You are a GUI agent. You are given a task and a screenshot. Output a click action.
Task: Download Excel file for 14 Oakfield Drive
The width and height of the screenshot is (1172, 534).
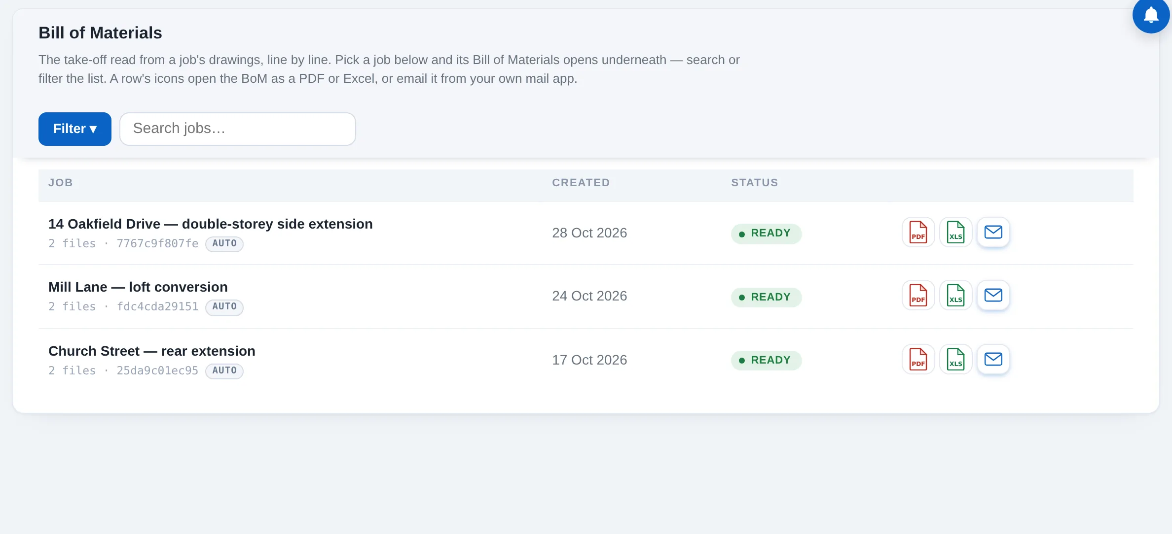(955, 232)
